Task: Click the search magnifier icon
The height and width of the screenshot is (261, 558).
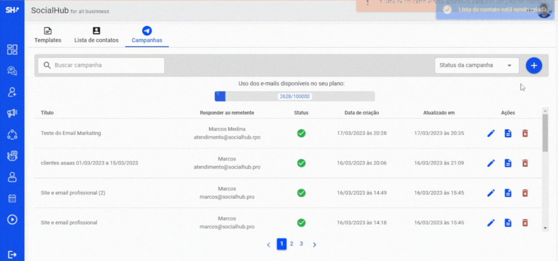Action: pos(47,65)
